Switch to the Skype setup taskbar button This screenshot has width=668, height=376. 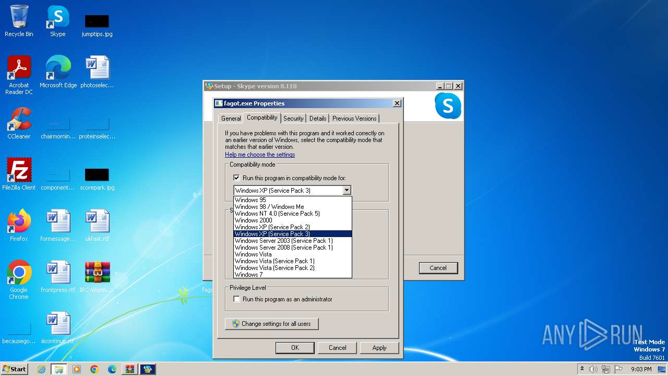[x=148, y=369]
